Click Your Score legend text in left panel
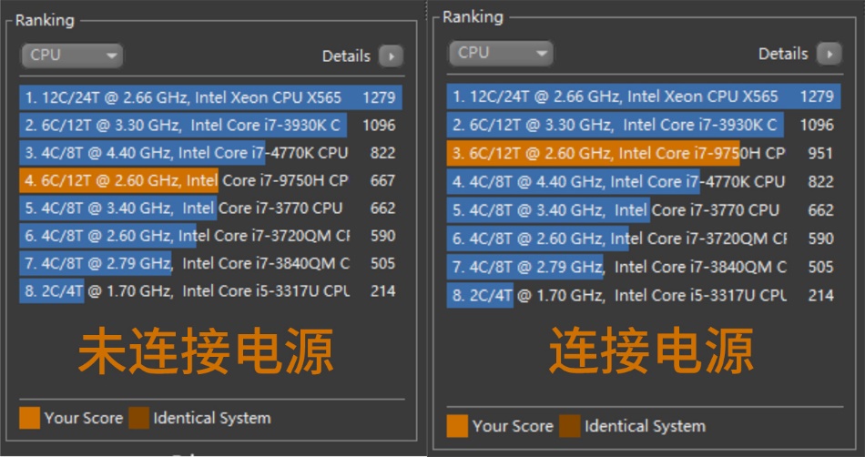The height and width of the screenshot is (457, 865). (83, 418)
